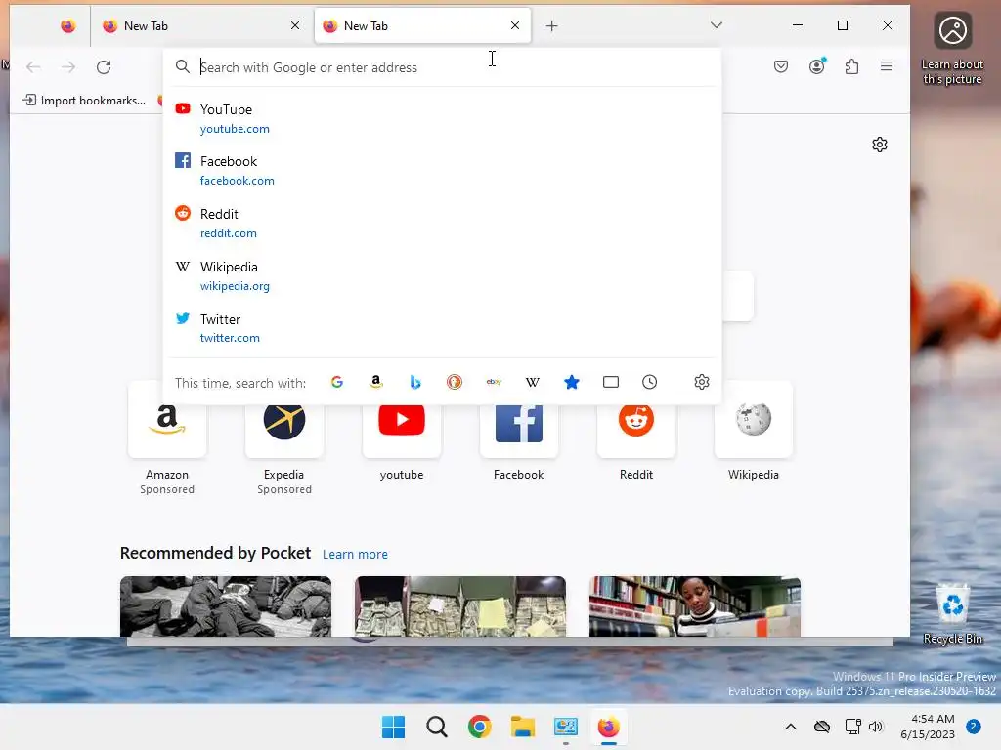This screenshot has width=1001, height=750.
Task: Open the Recycle Bin on desktop
Action: (952, 614)
